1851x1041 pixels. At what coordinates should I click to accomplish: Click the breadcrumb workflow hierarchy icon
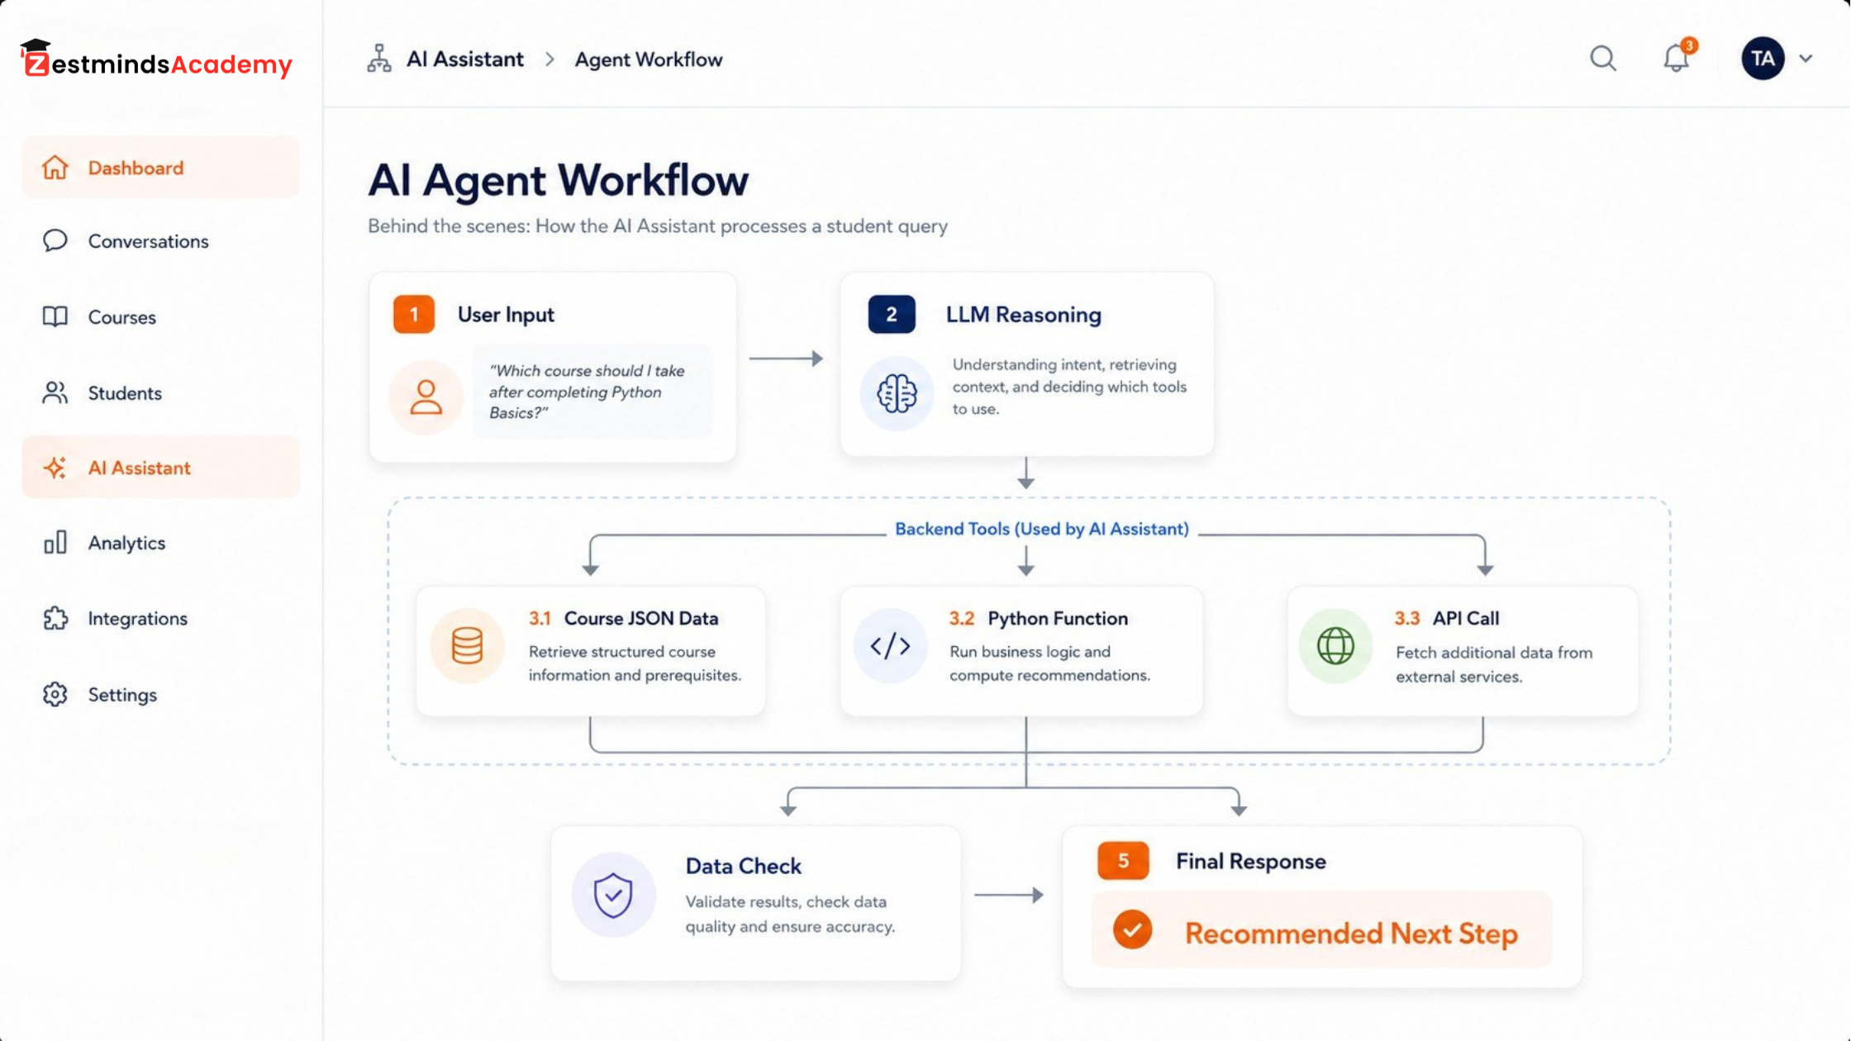(x=379, y=59)
